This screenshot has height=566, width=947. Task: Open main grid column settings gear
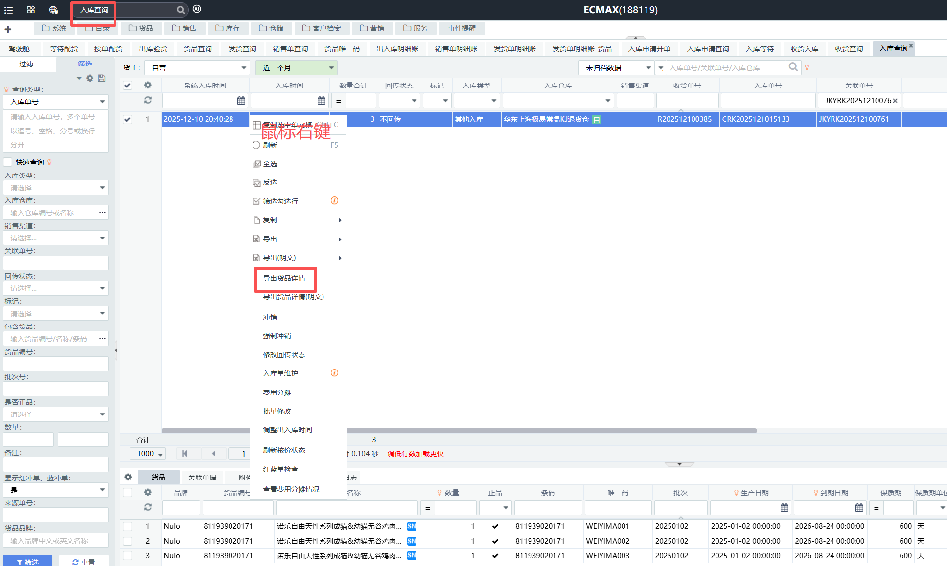click(148, 85)
